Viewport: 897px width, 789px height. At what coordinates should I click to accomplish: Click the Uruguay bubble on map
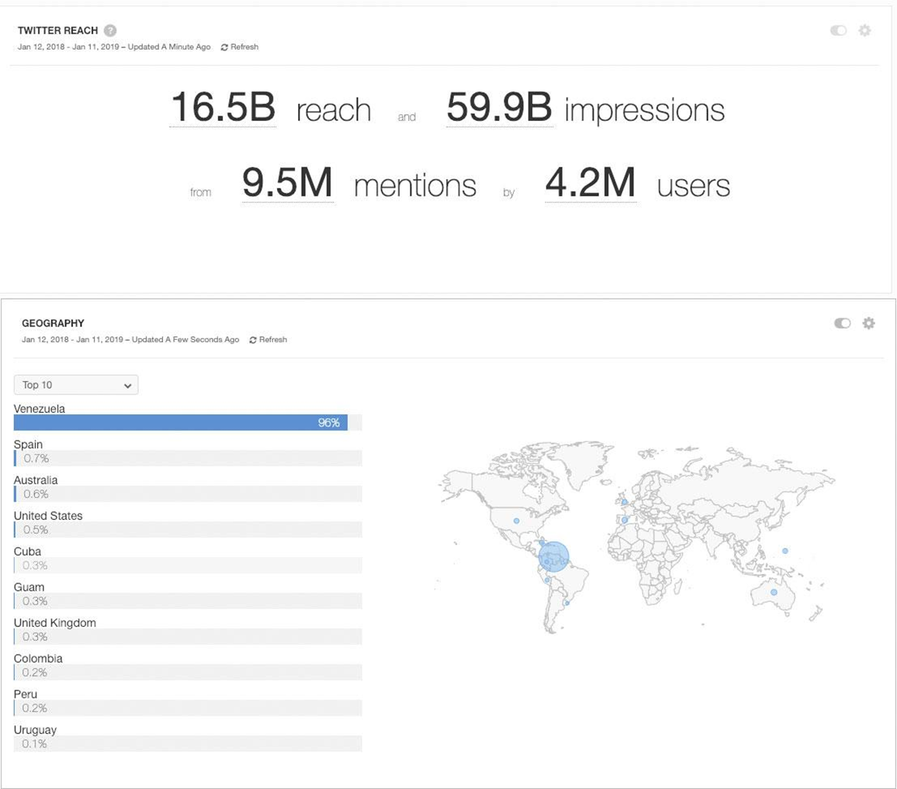click(567, 603)
